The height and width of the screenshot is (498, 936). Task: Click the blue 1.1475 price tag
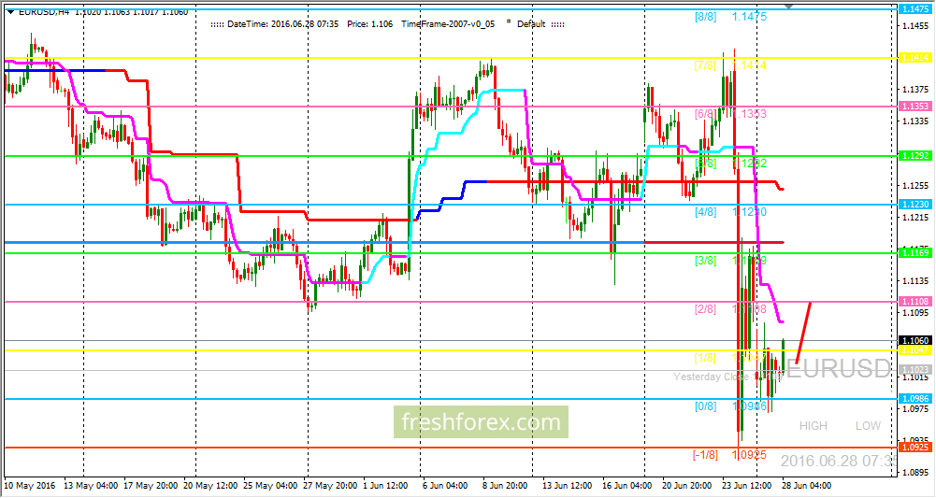pos(915,9)
